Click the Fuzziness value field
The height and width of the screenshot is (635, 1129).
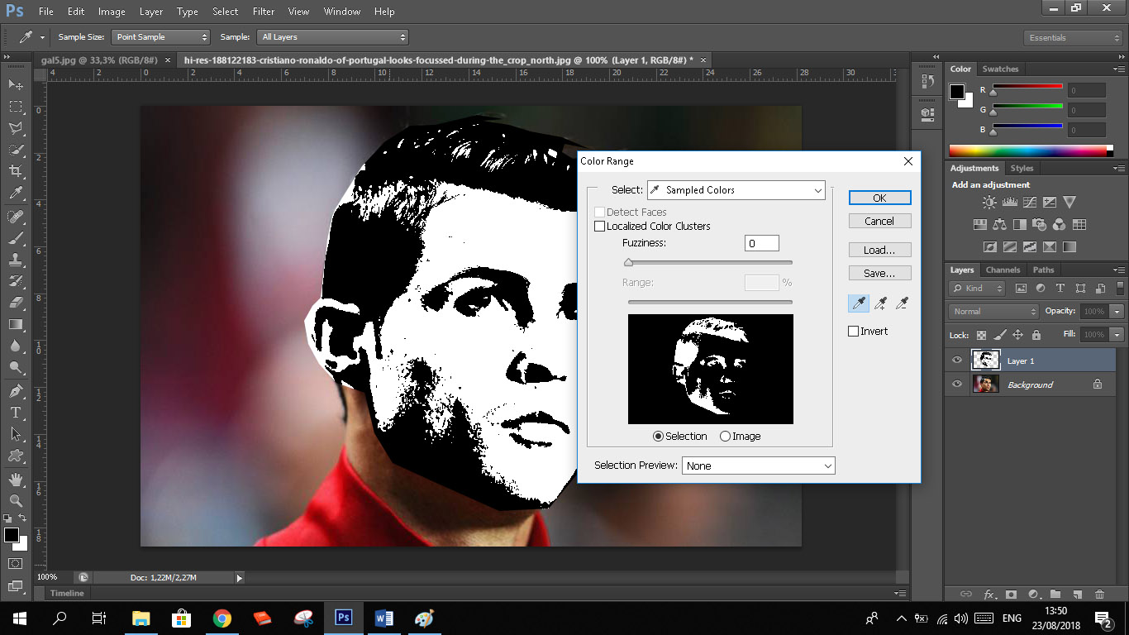pos(761,243)
